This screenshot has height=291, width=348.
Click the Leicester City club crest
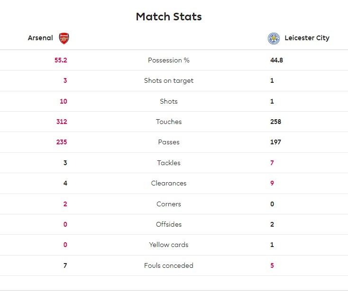click(x=274, y=38)
